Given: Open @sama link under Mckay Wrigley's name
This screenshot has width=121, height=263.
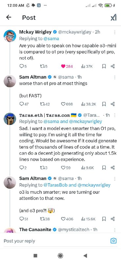Looking at the screenshot, I should 51,38.
